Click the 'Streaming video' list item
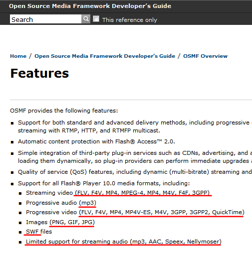This screenshot has height=254, width=252. (x=118, y=193)
